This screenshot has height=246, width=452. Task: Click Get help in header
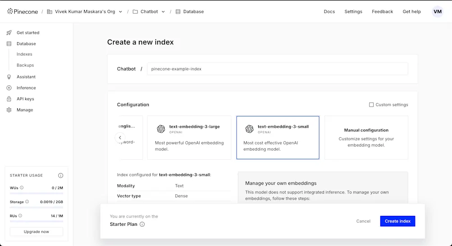coord(411,12)
